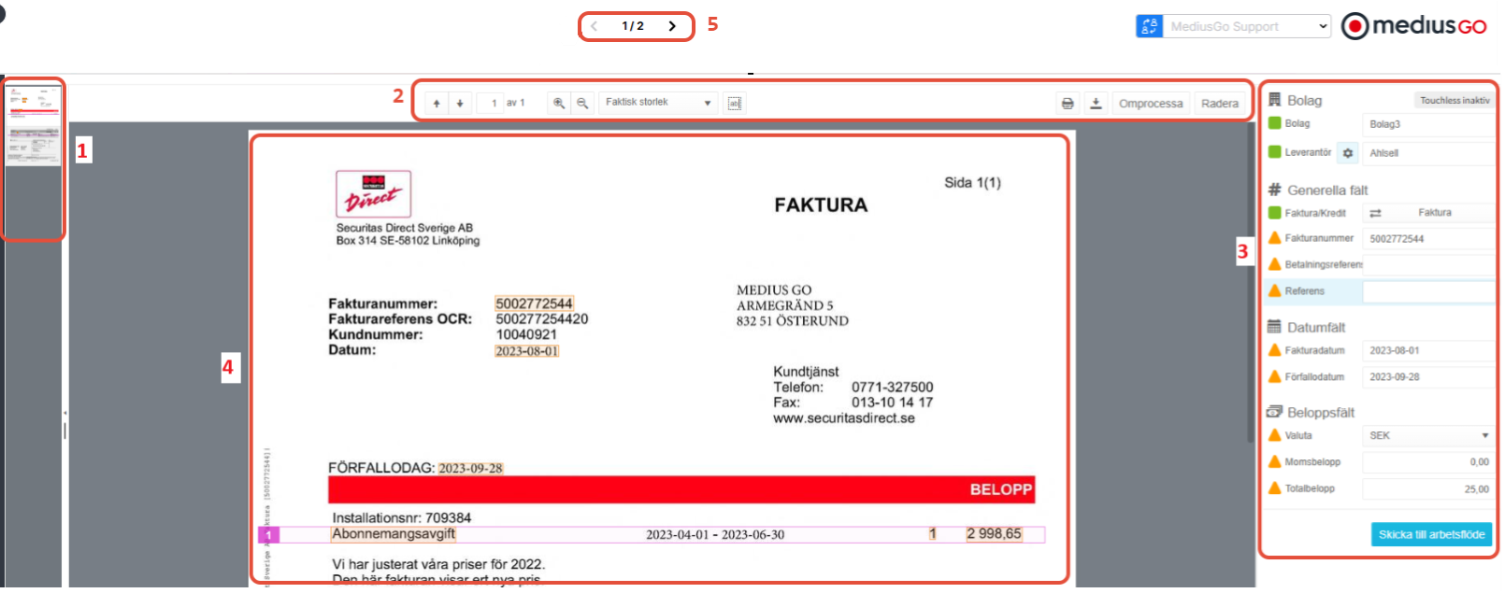Click the warning triangle beside Totalbelopp
The width and height of the screenshot is (1505, 593).
pyautogui.click(x=1274, y=487)
